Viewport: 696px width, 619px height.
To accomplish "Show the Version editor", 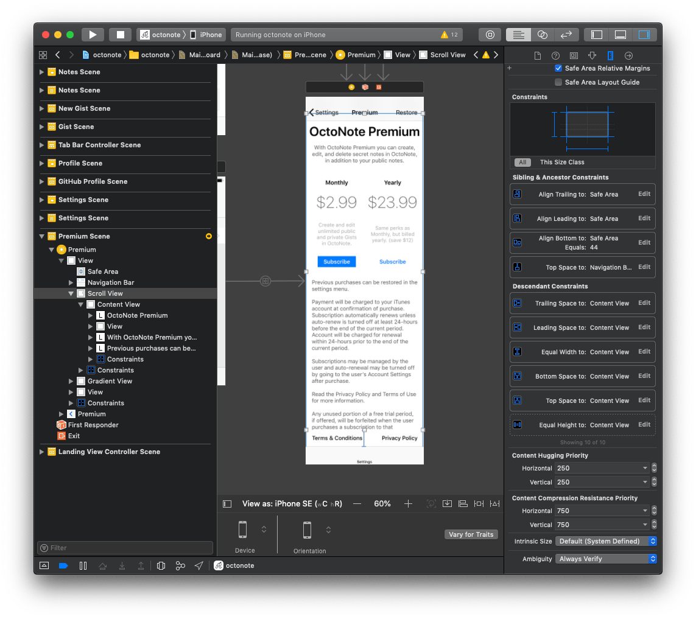I will [x=566, y=35].
